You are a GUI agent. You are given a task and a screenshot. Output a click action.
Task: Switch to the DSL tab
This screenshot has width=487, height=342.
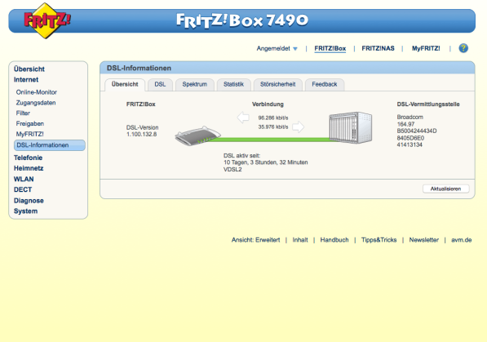pos(160,84)
